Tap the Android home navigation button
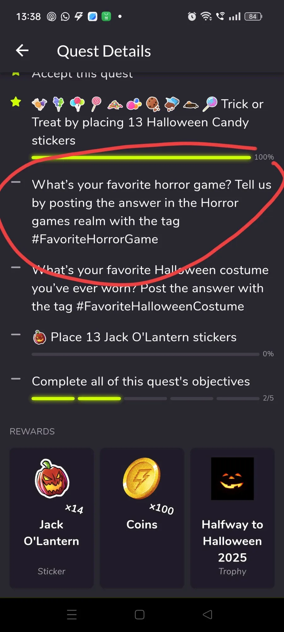 pos(139,615)
